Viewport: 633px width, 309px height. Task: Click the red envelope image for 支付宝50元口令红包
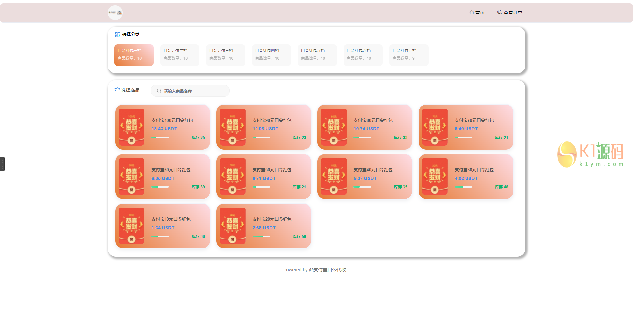(x=232, y=177)
